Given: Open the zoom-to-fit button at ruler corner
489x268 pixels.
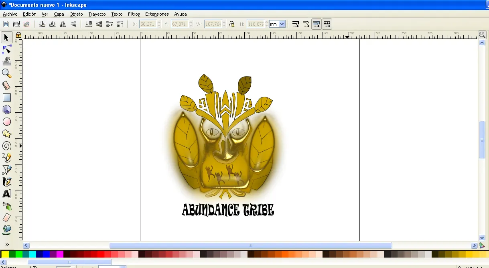Looking at the screenshot, I should coord(482,35).
